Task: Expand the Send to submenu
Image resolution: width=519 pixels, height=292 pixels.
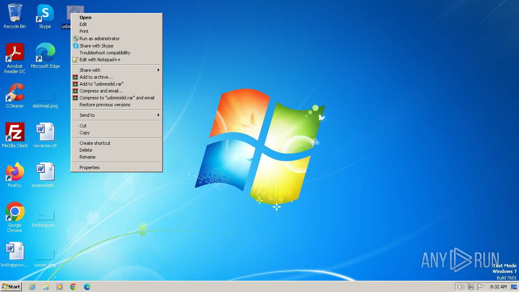Action: tap(117, 115)
